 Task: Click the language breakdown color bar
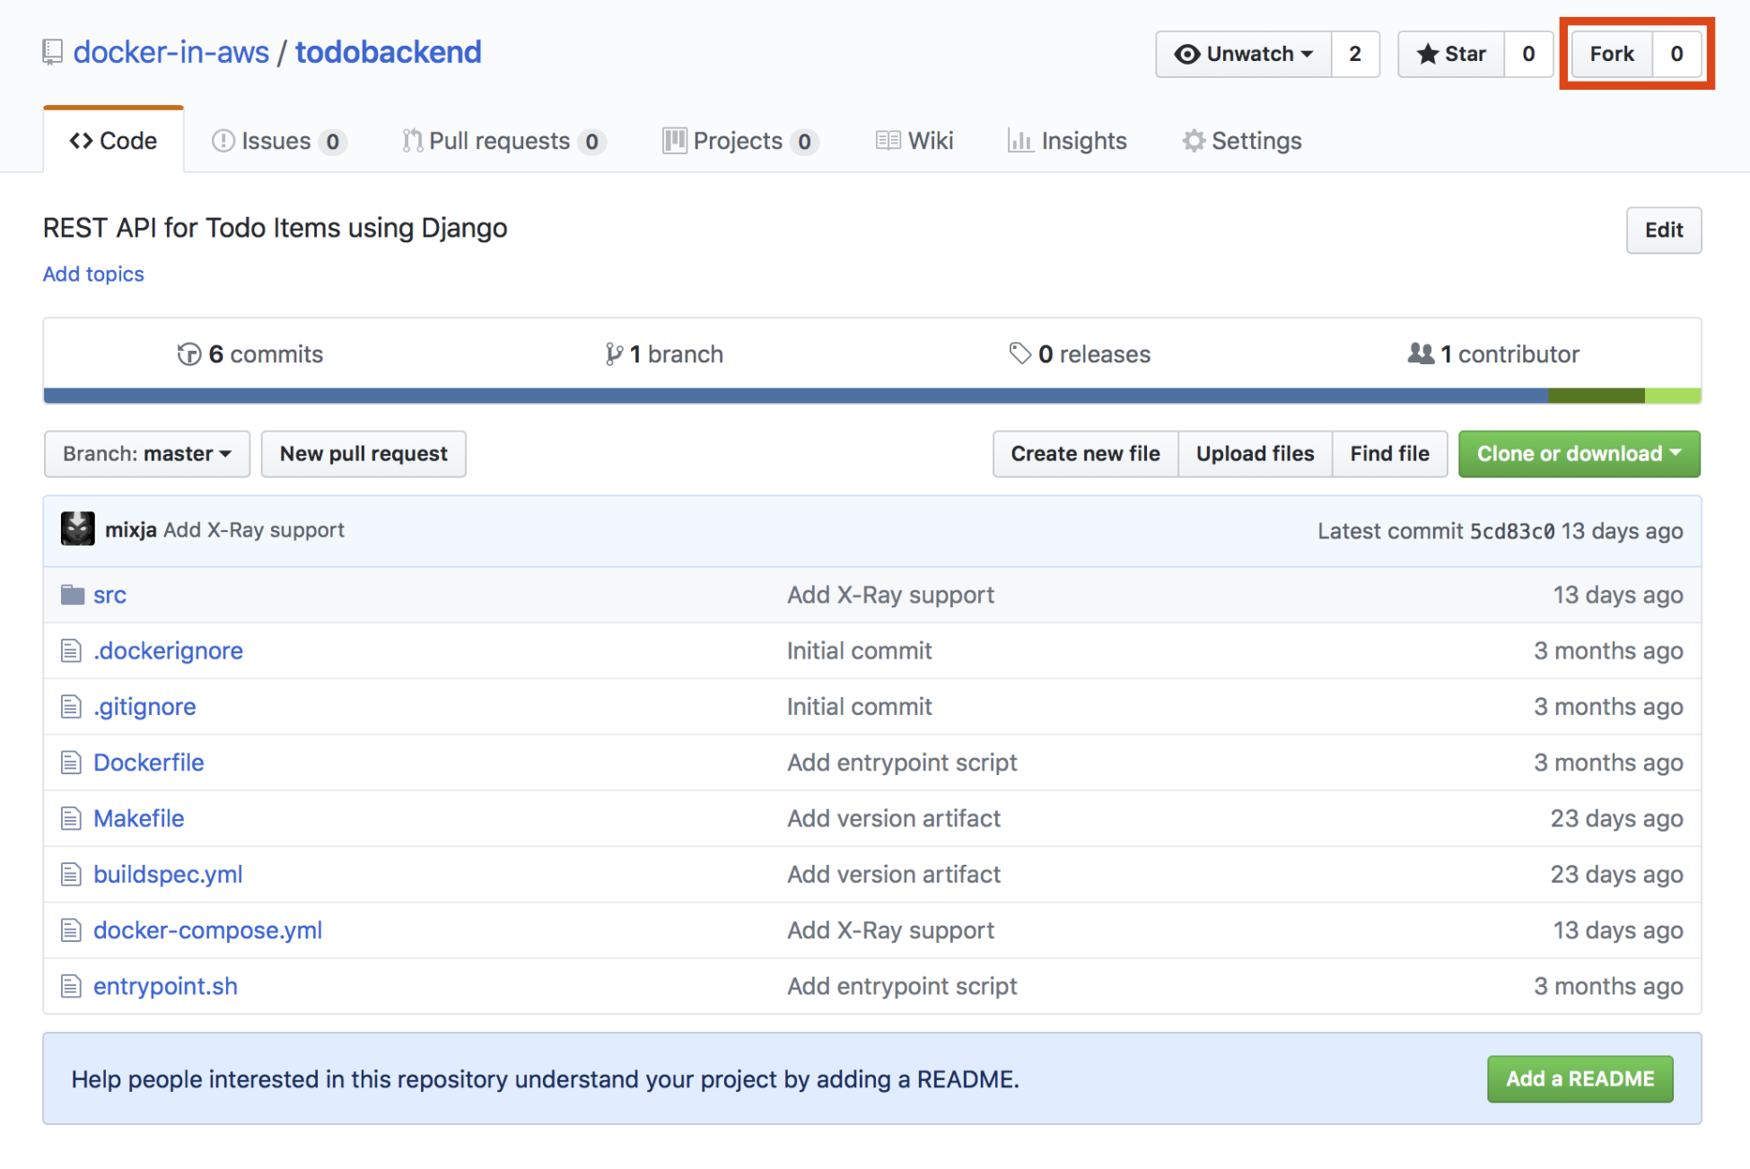871,396
